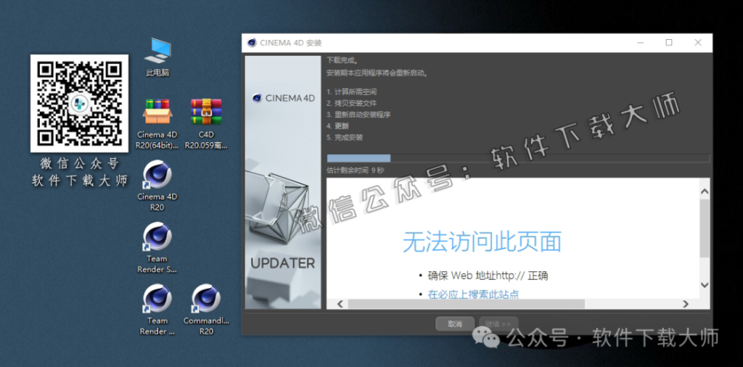Click step 1. 计算所需空间

(352, 91)
